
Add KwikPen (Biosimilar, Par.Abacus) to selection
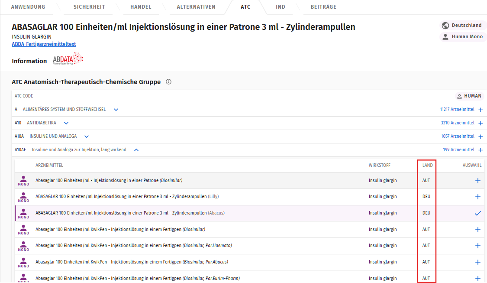coord(477,263)
